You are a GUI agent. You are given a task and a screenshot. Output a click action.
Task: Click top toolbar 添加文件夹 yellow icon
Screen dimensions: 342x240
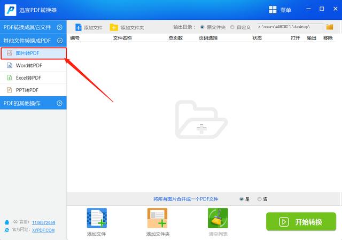(x=114, y=27)
